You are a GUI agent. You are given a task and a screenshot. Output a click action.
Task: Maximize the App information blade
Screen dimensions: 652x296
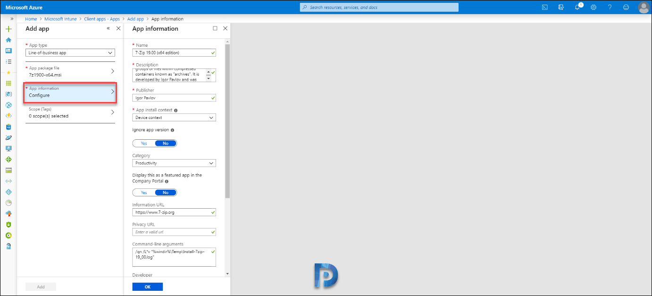pos(215,28)
